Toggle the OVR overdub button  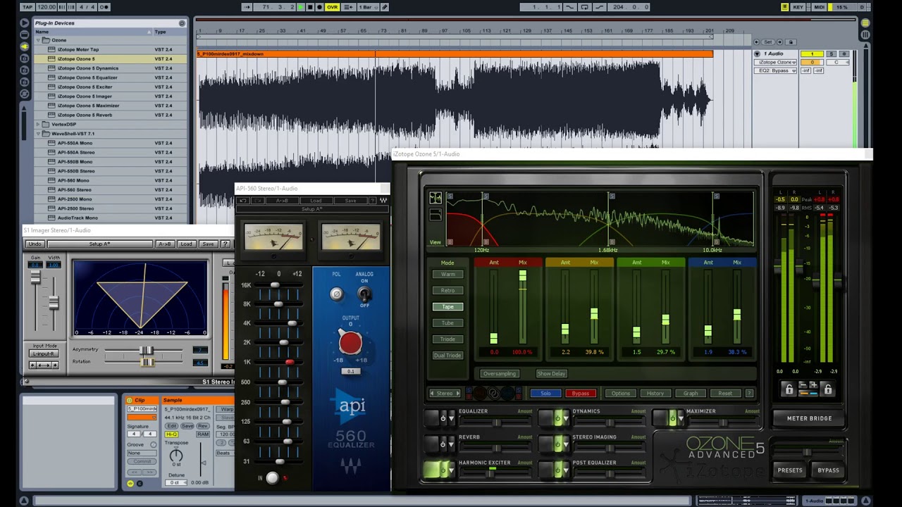pos(332,7)
